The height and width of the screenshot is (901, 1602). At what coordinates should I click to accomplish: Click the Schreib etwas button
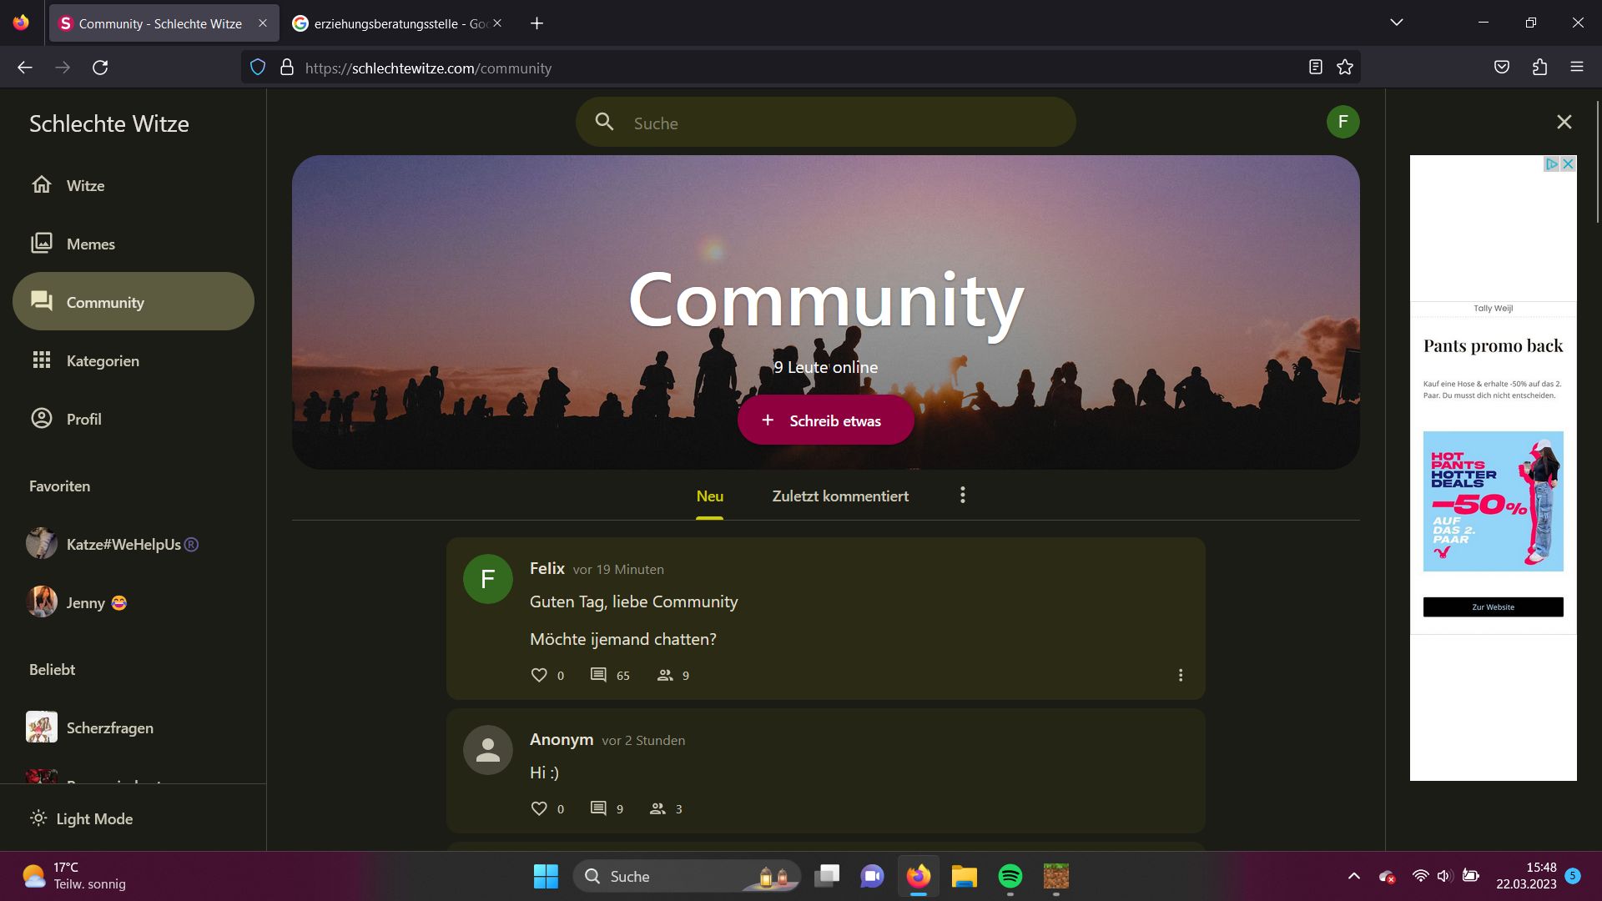pyautogui.click(x=825, y=420)
